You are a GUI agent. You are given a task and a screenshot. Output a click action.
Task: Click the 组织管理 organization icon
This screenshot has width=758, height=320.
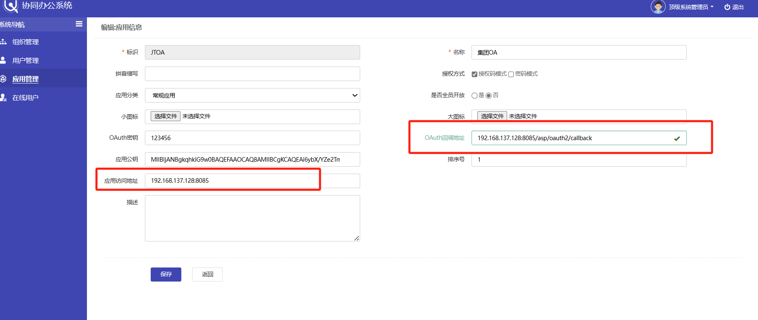(3, 42)
